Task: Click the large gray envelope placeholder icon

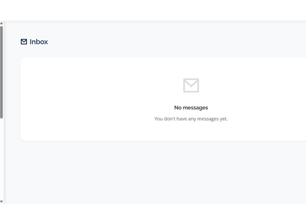Action: click(x=191, y=85)
